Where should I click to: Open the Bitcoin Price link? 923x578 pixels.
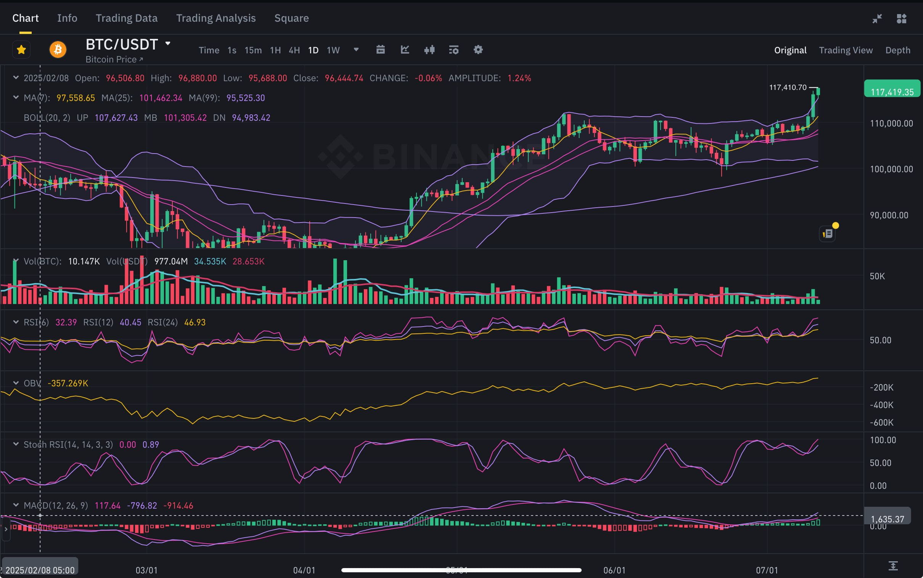(x=114, y=59)
